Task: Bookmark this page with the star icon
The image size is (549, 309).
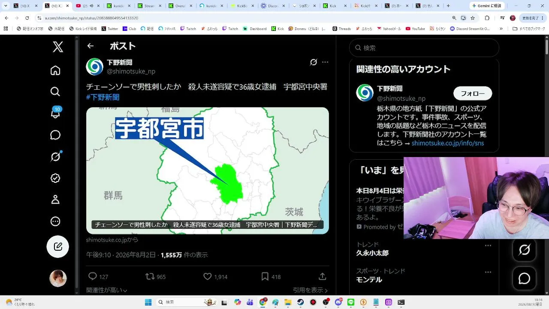Action: point(473,18)
